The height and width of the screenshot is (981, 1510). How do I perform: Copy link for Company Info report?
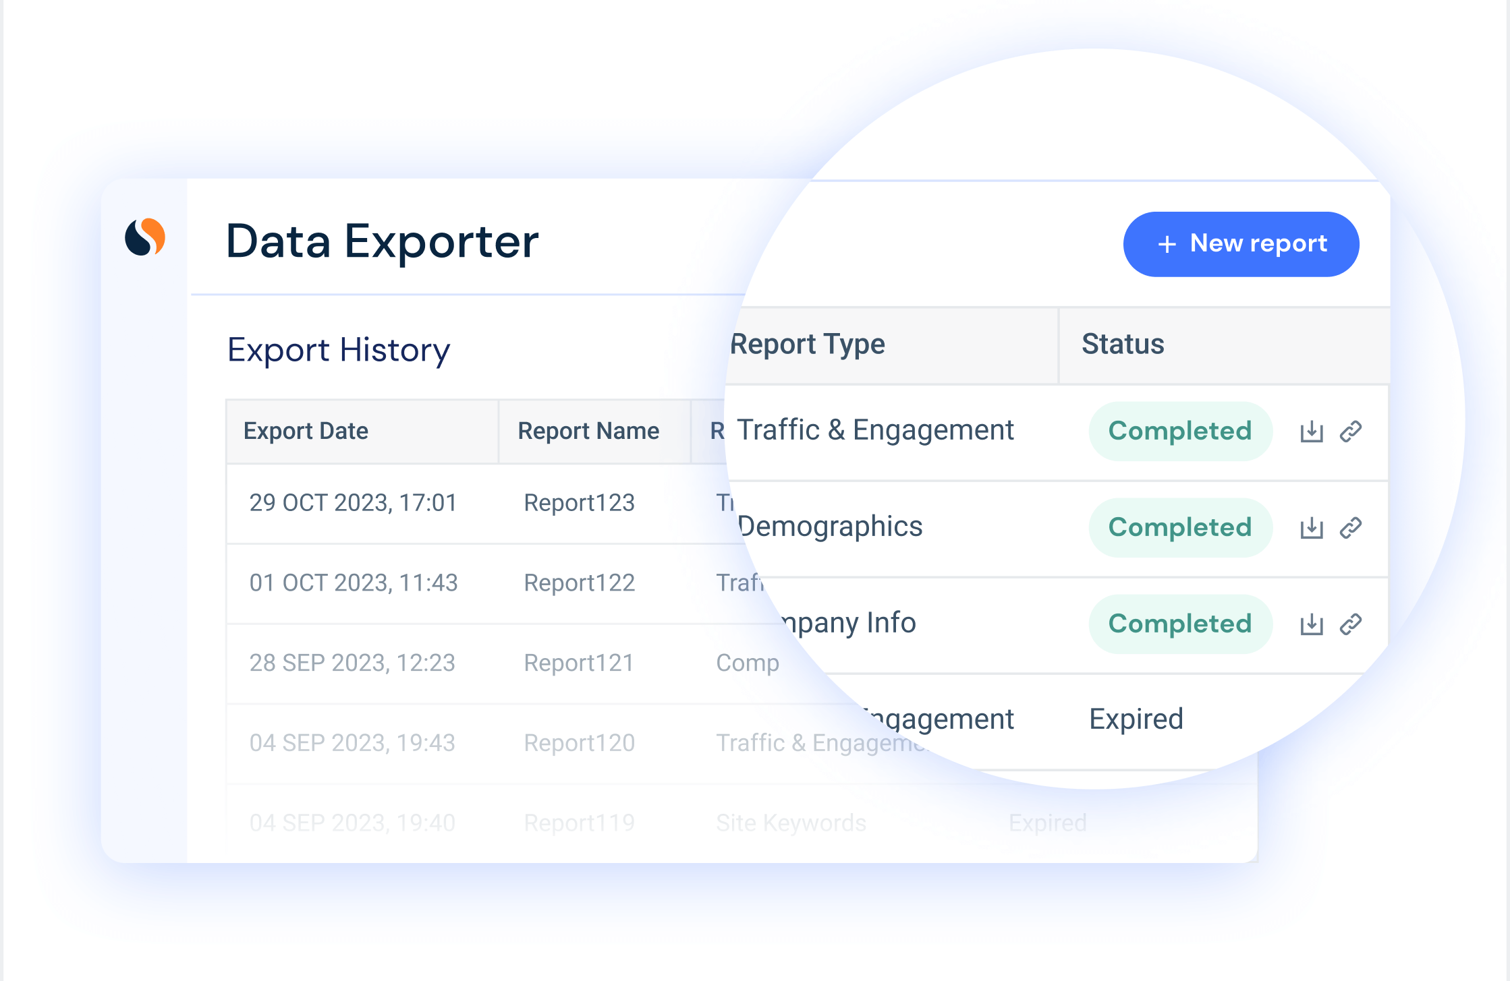pyautogui.click(x=1351, y=624)
